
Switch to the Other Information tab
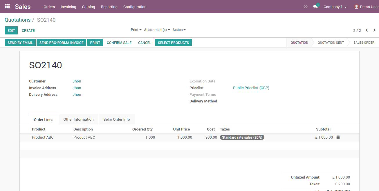pos(78,119)
